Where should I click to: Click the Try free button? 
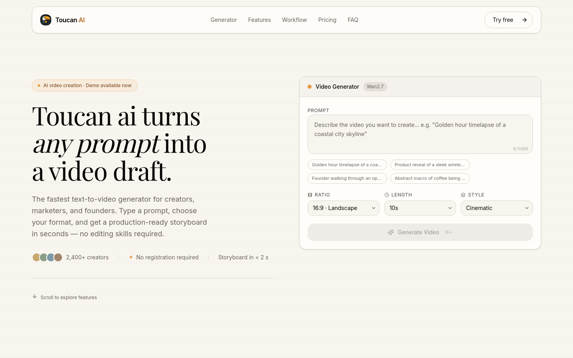tap(509, 20)
